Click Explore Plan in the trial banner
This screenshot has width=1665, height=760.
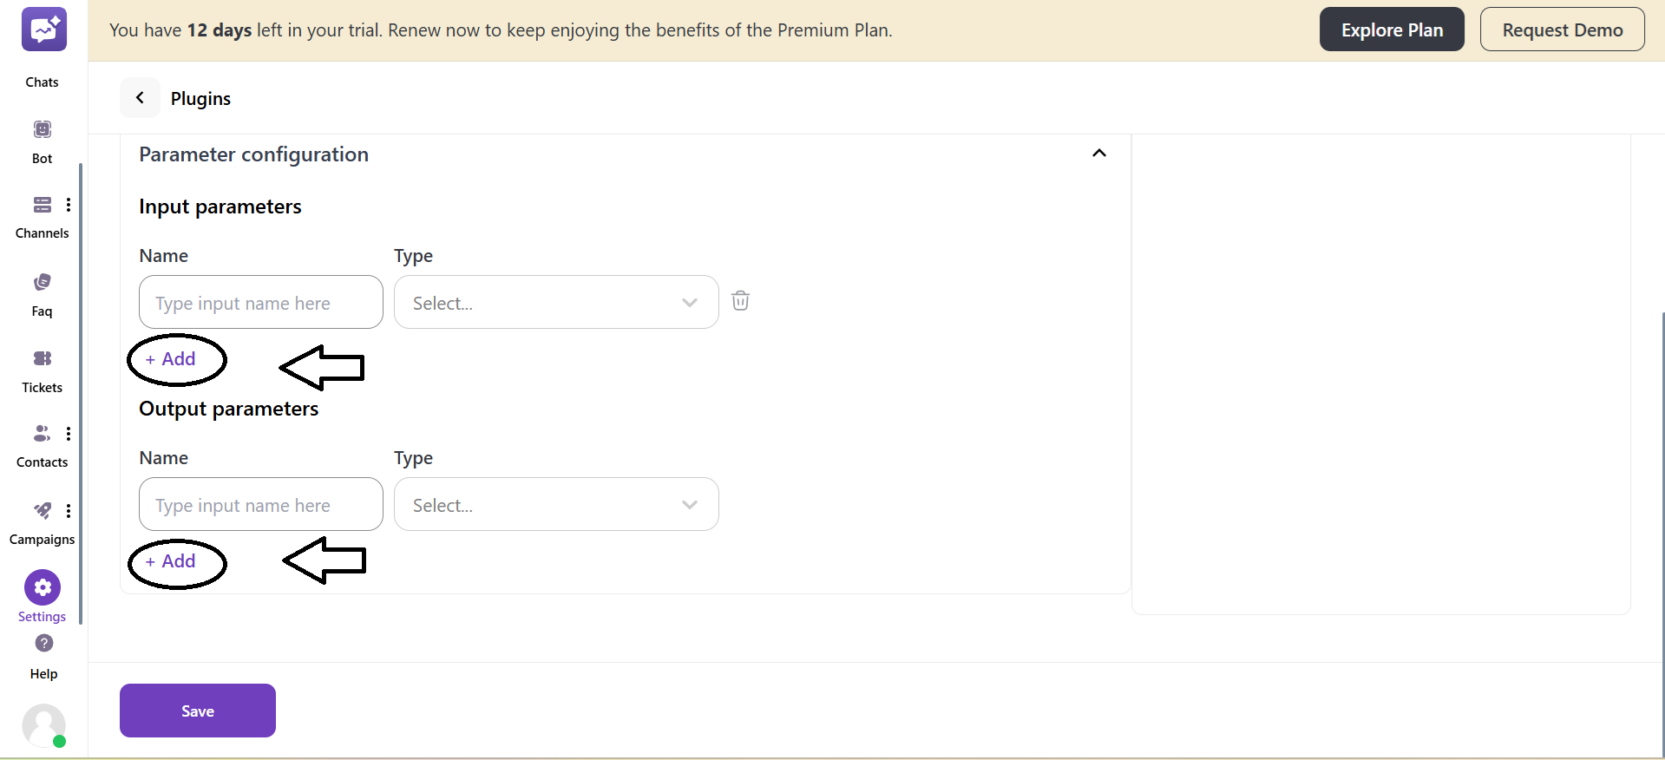point(1391,29)
